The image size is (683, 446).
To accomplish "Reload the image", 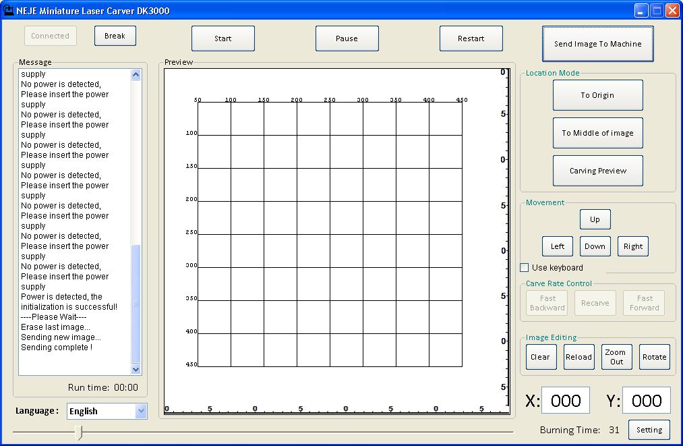I will [579, 357].
